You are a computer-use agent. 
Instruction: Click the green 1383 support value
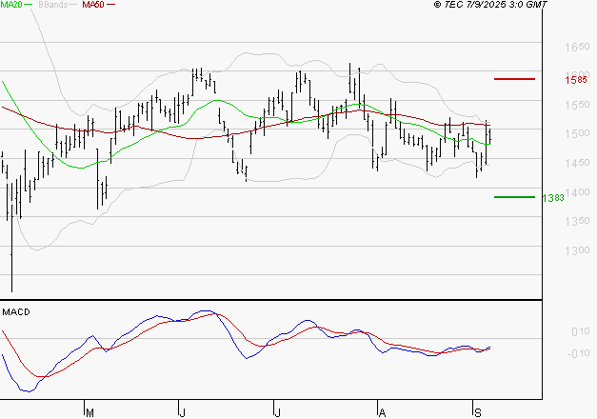[x=553, y=198]
